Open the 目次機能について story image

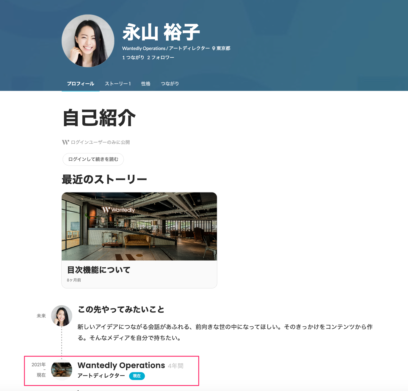tap(139, 226)
